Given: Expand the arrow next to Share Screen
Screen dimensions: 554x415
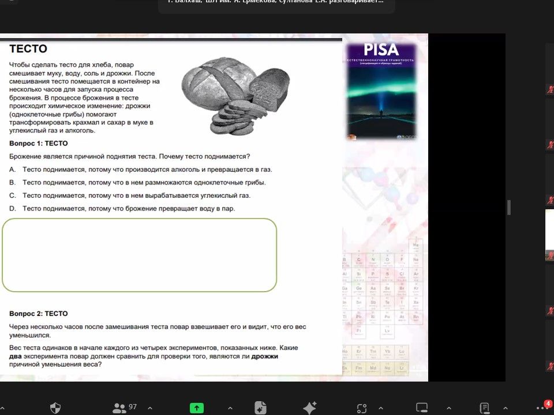Looking at the screenshot, I should [x=230, y=408].
